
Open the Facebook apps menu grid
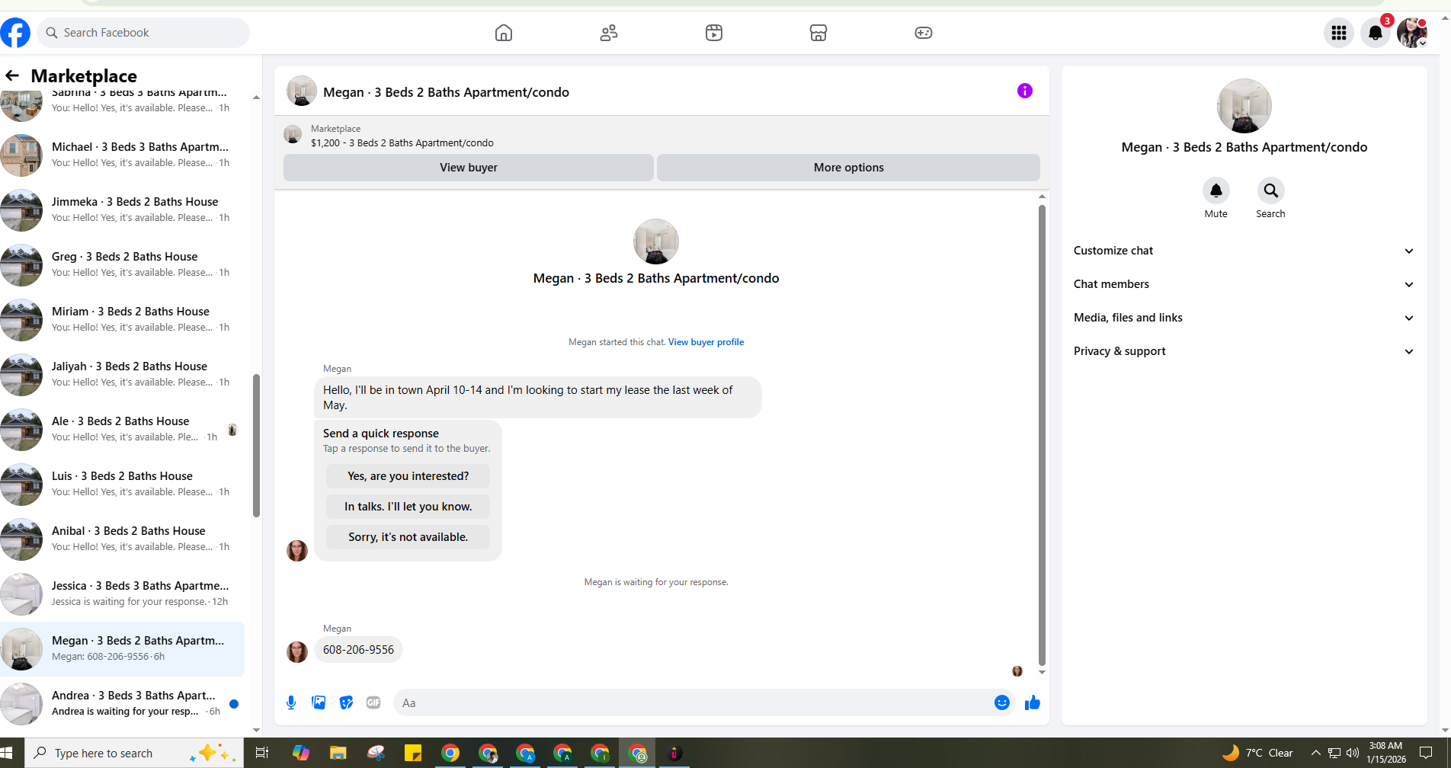1339,33
